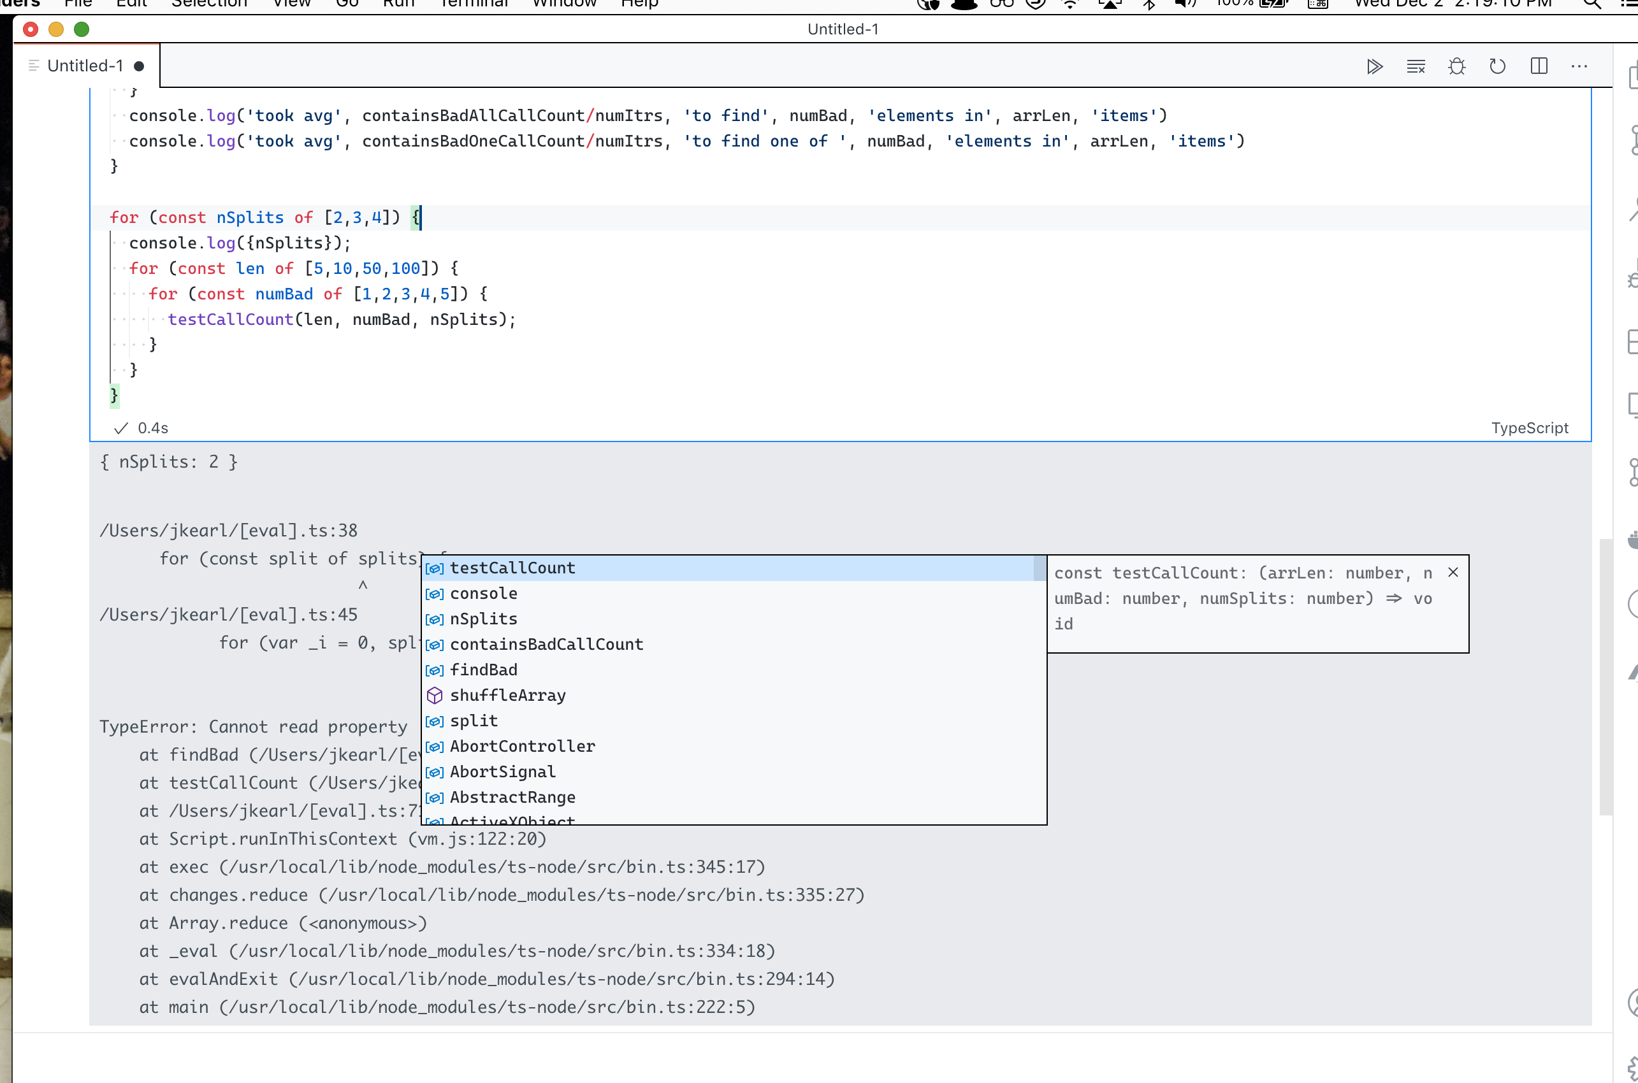Open Spotlight search from the menu bar

pos(1591,4)
